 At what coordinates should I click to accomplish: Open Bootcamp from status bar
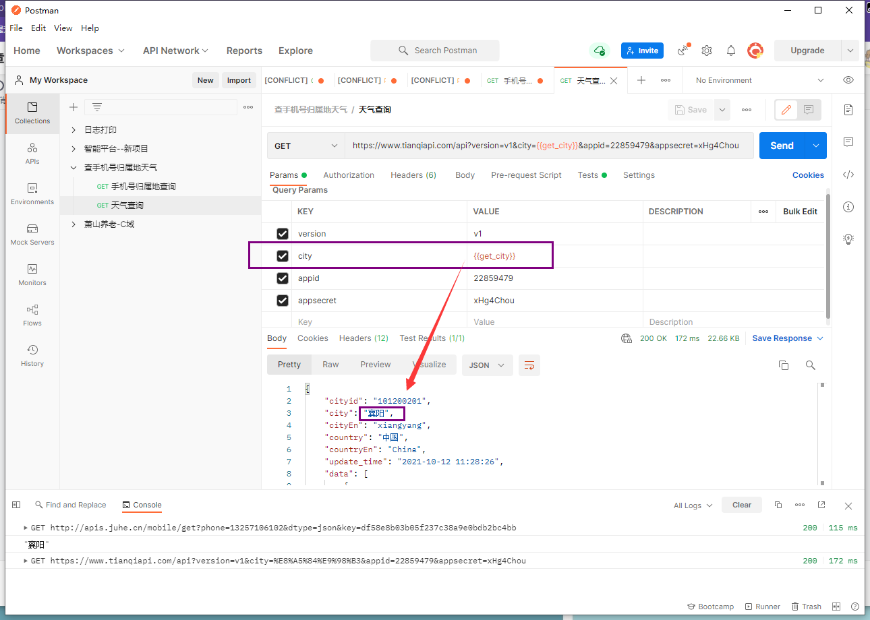coord(710,607)
